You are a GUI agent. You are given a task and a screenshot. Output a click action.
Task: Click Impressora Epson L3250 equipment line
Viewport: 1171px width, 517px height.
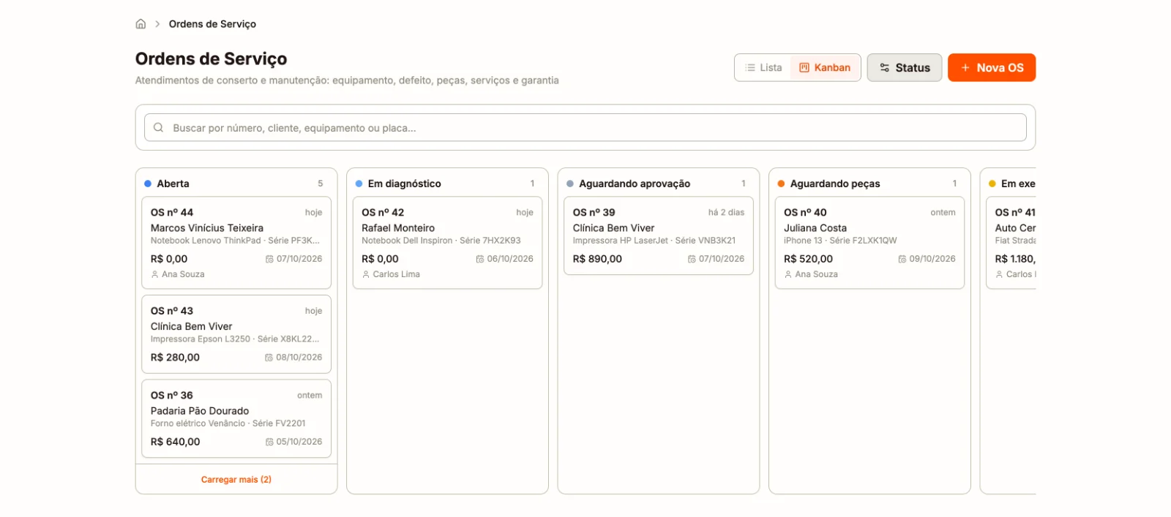[235, 339]
